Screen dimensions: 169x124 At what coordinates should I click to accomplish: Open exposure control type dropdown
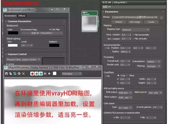point(23,59)
